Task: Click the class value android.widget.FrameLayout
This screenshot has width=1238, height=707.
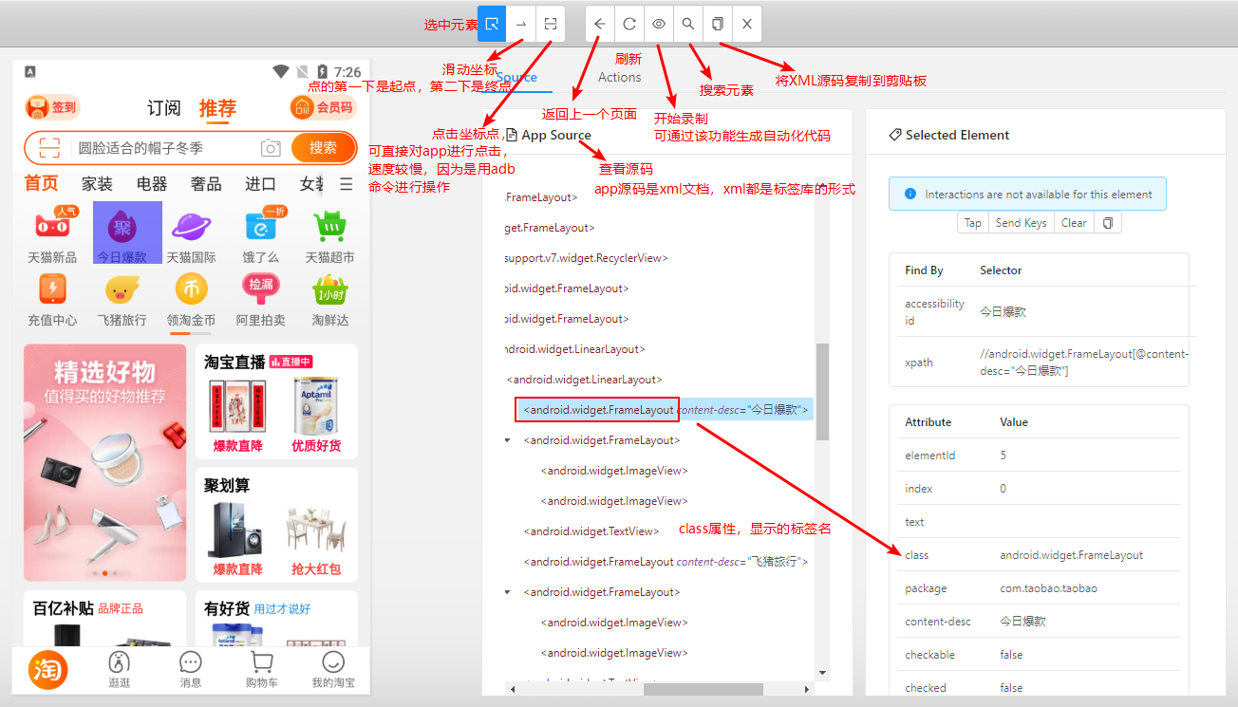Action: [x=1071, y=555]
